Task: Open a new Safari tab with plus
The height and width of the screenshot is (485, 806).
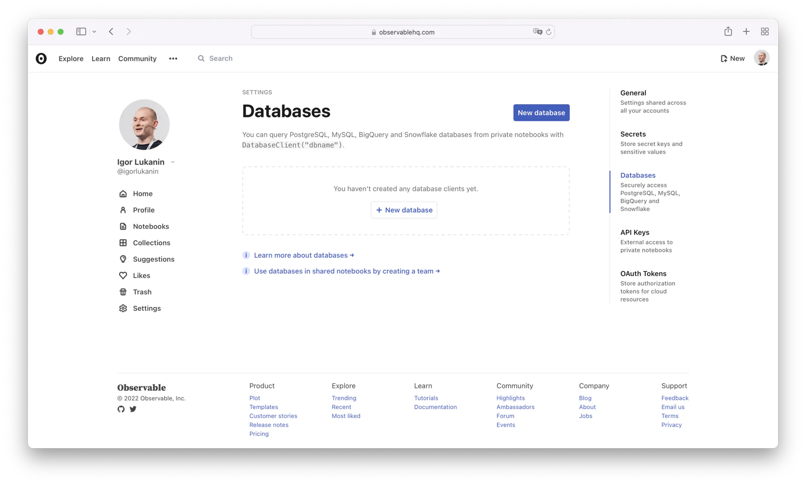Action: [746, 31]
